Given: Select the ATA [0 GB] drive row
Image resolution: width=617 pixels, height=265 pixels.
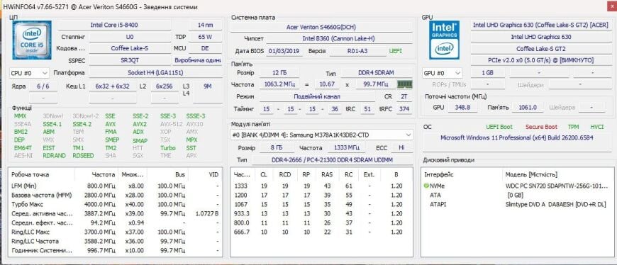Looking at the screenshot, I should (x=517, y=195).
